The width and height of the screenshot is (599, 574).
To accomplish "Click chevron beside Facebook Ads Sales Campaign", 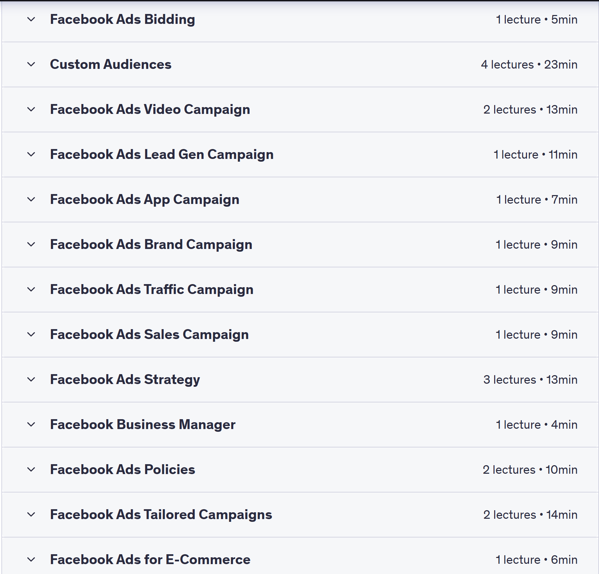I will point(31,335).
